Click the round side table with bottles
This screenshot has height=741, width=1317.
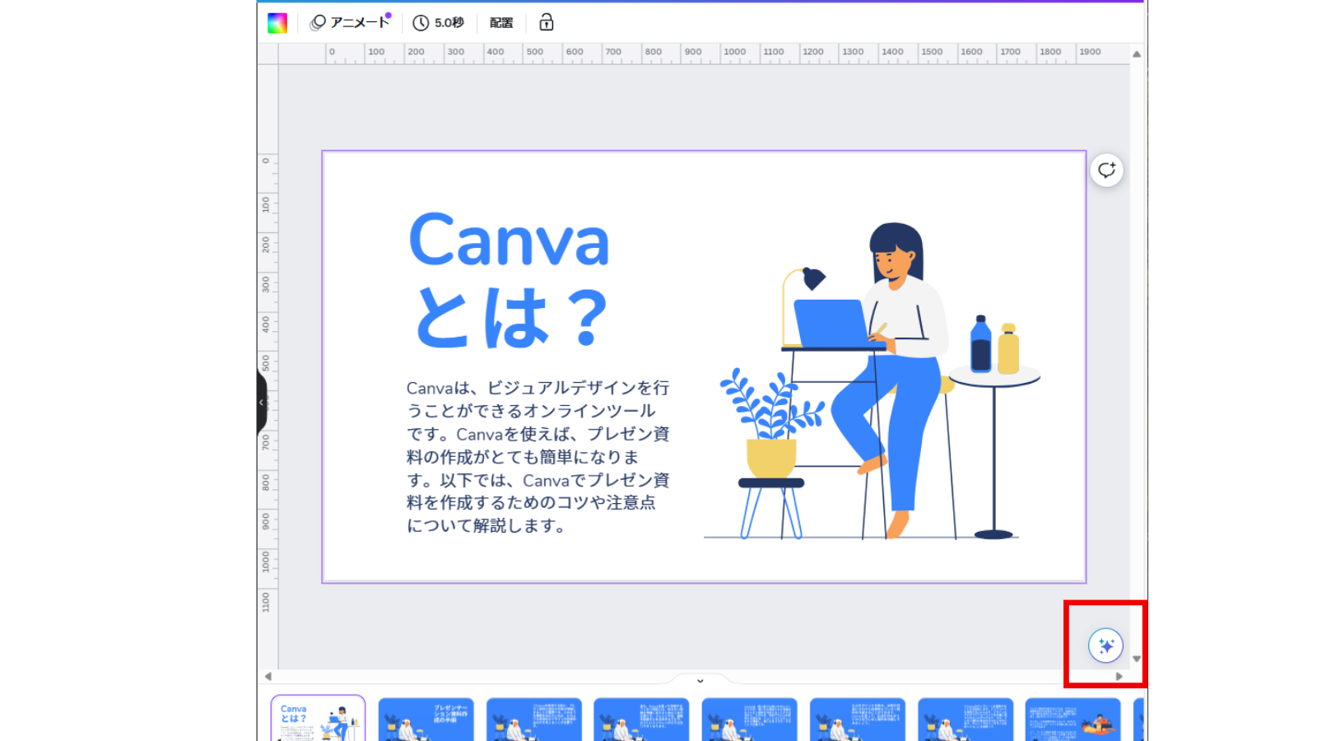coord(994,426)
